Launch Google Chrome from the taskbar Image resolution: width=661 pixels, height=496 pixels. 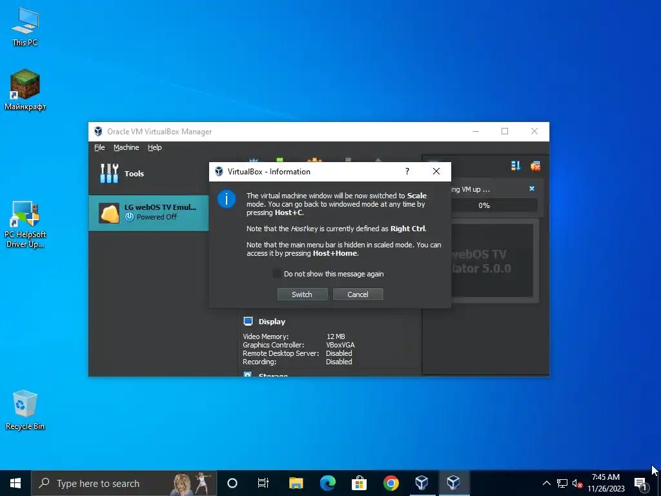[x=391, y=483]
